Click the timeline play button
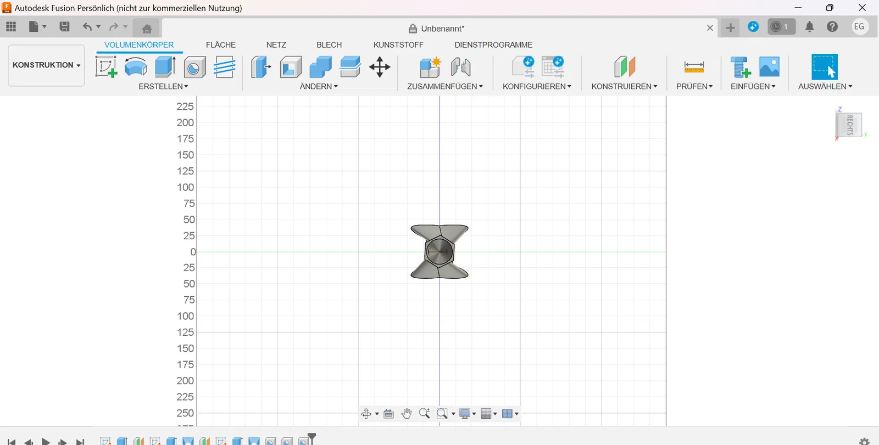Screen dimensions: 879x445 point(46,442)
